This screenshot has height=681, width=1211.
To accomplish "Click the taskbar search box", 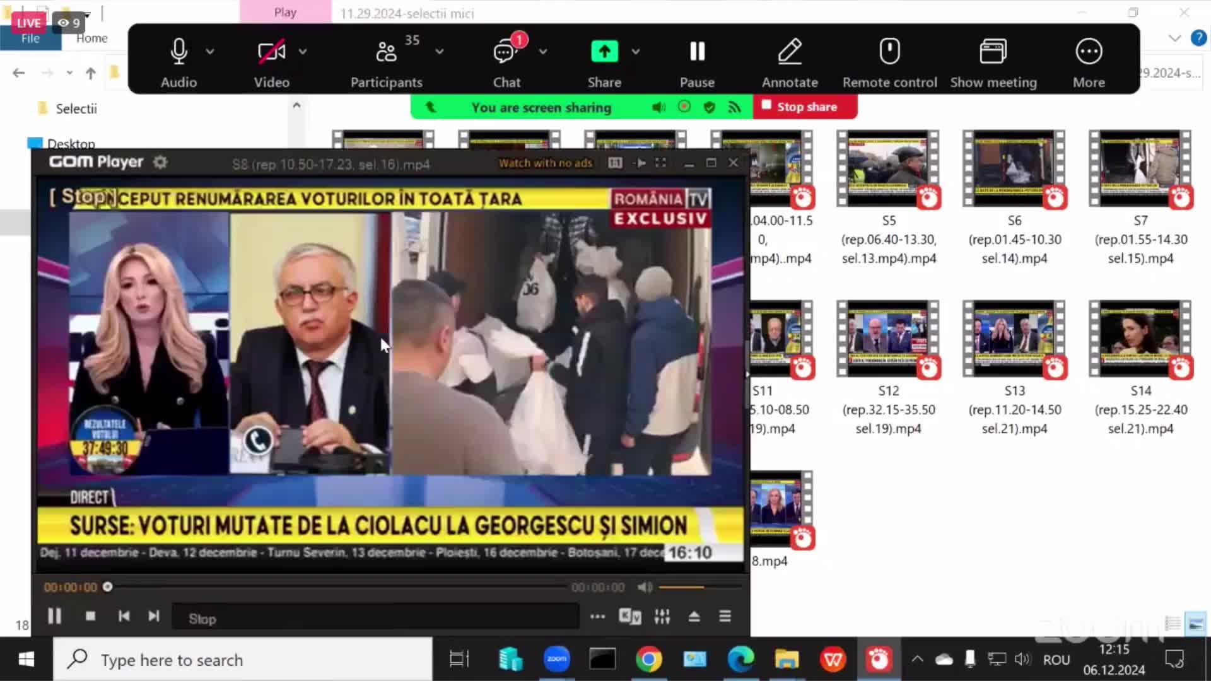I will (243, 660).
